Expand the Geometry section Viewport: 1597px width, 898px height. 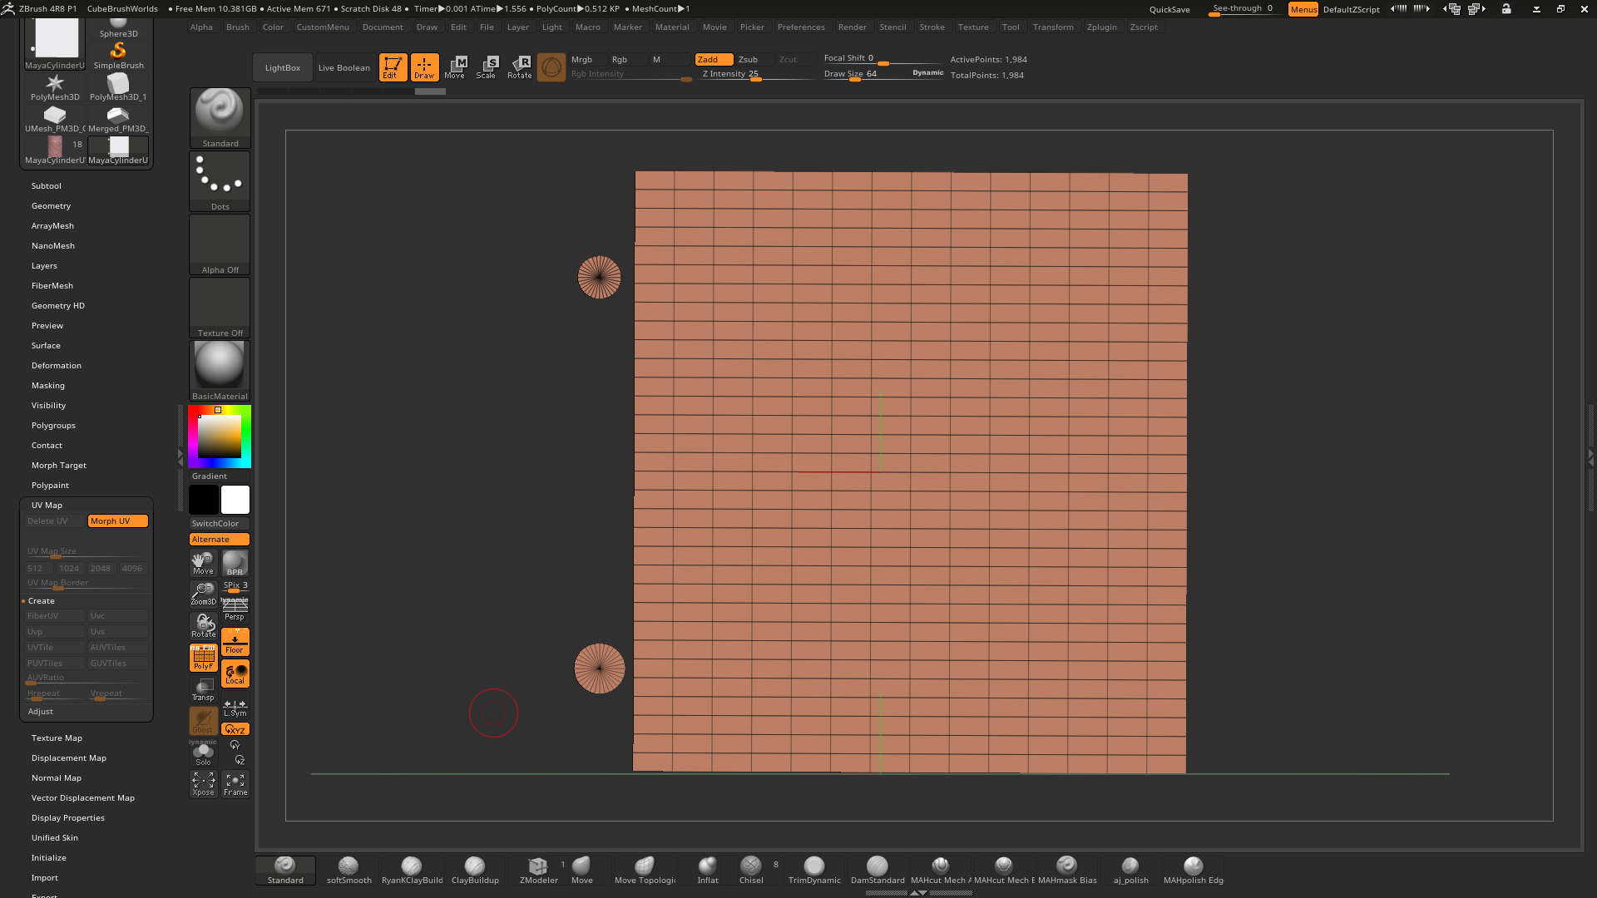(x=51, y=205)
